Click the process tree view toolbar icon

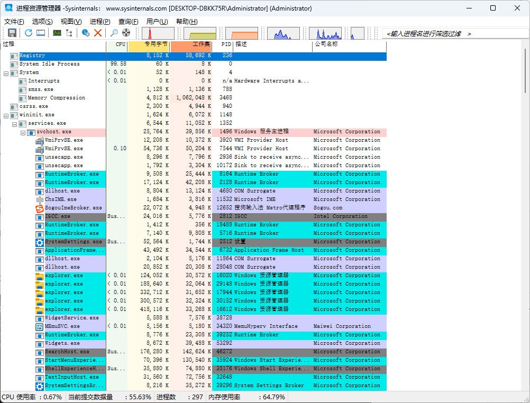(x=69, y=33)
